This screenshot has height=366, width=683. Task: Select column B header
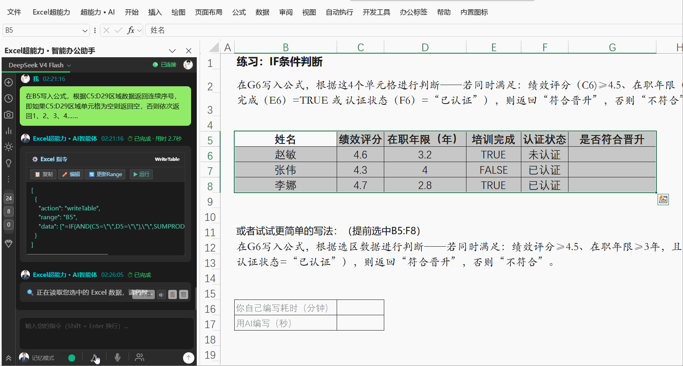285,48
